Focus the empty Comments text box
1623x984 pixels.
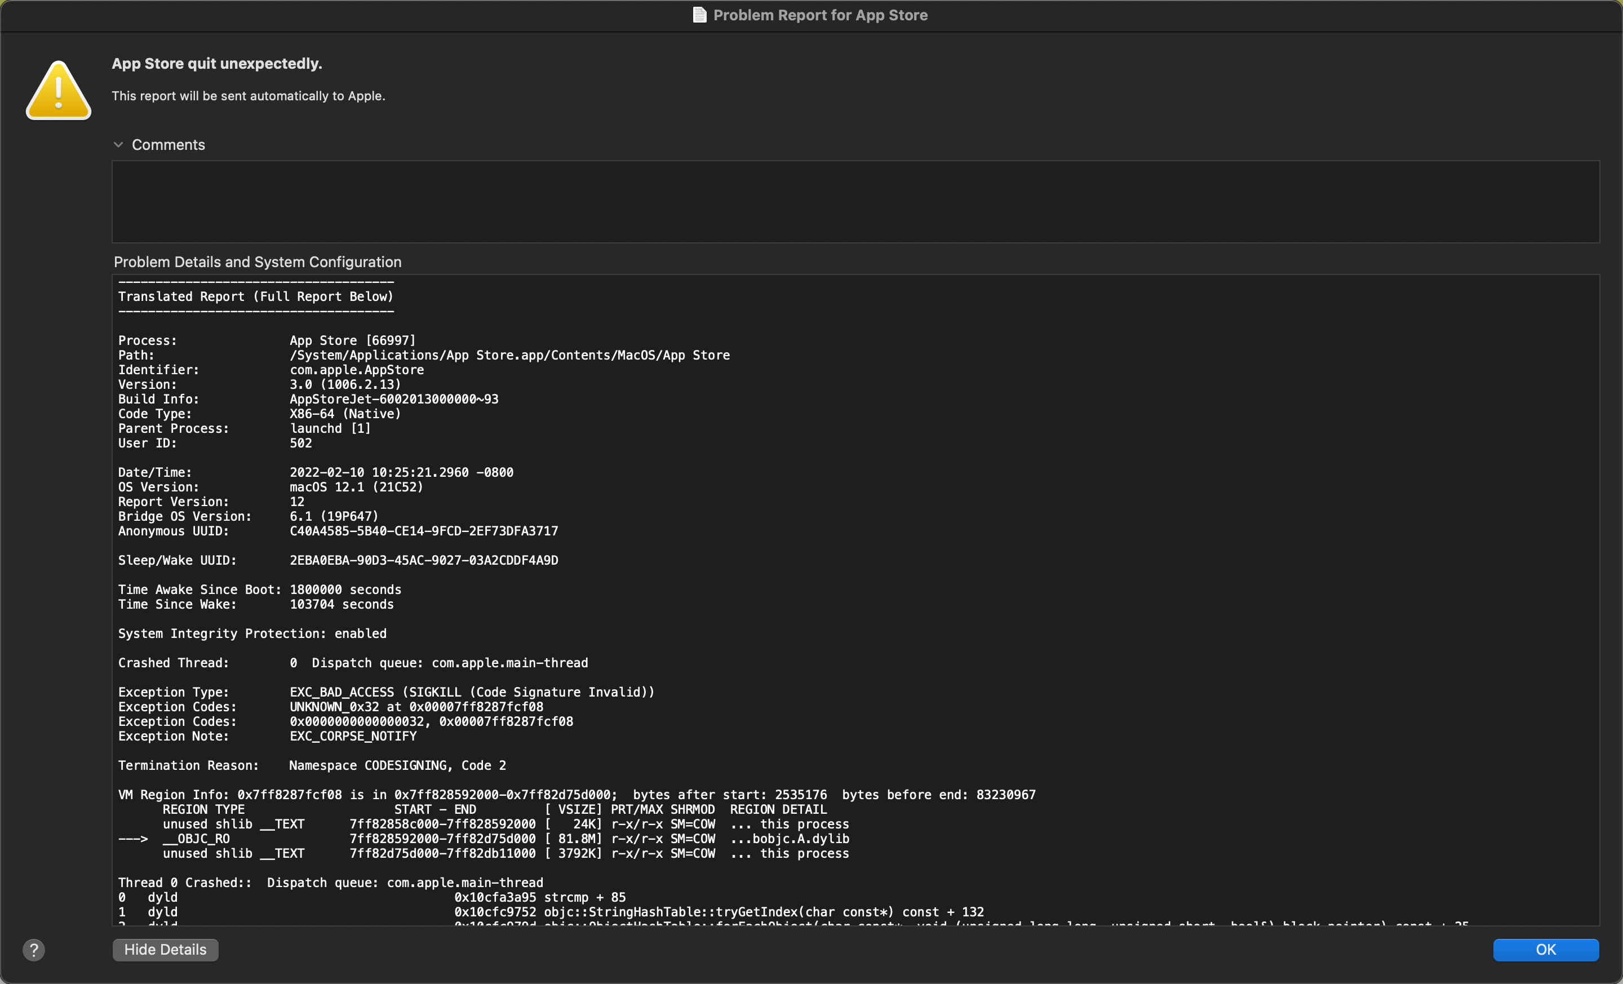point(855,202)
